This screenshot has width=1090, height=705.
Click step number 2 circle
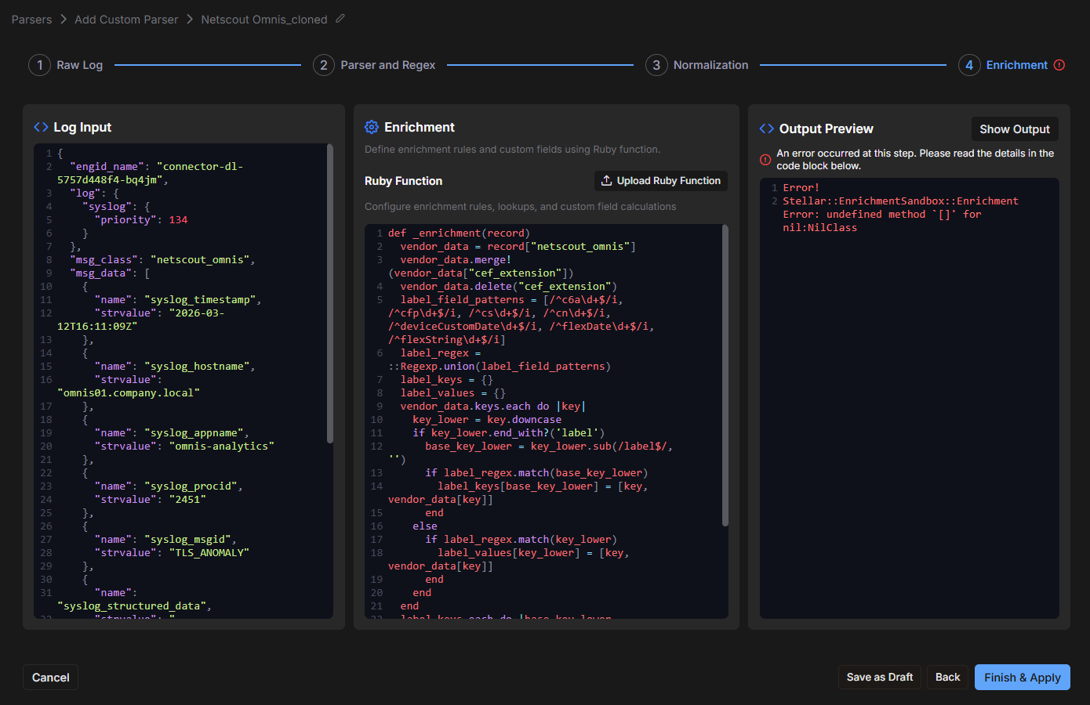tap(324, 65)
